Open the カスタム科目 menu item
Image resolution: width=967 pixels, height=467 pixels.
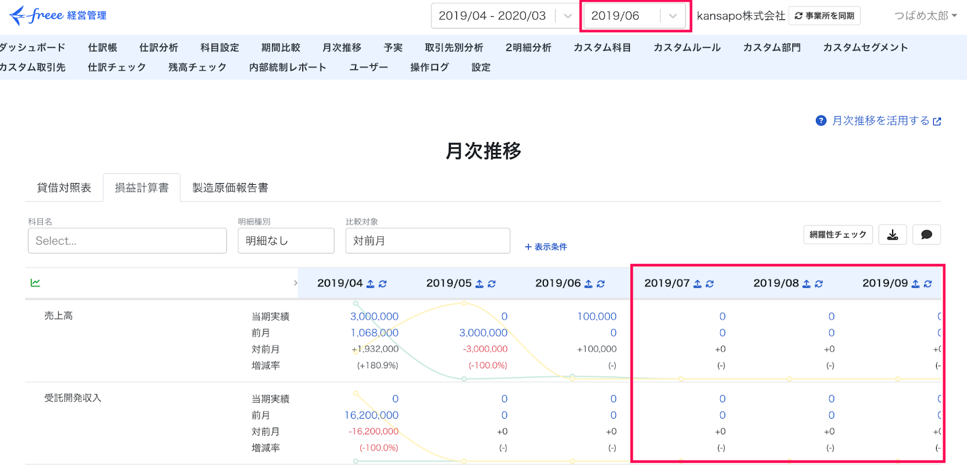[602, 47]
